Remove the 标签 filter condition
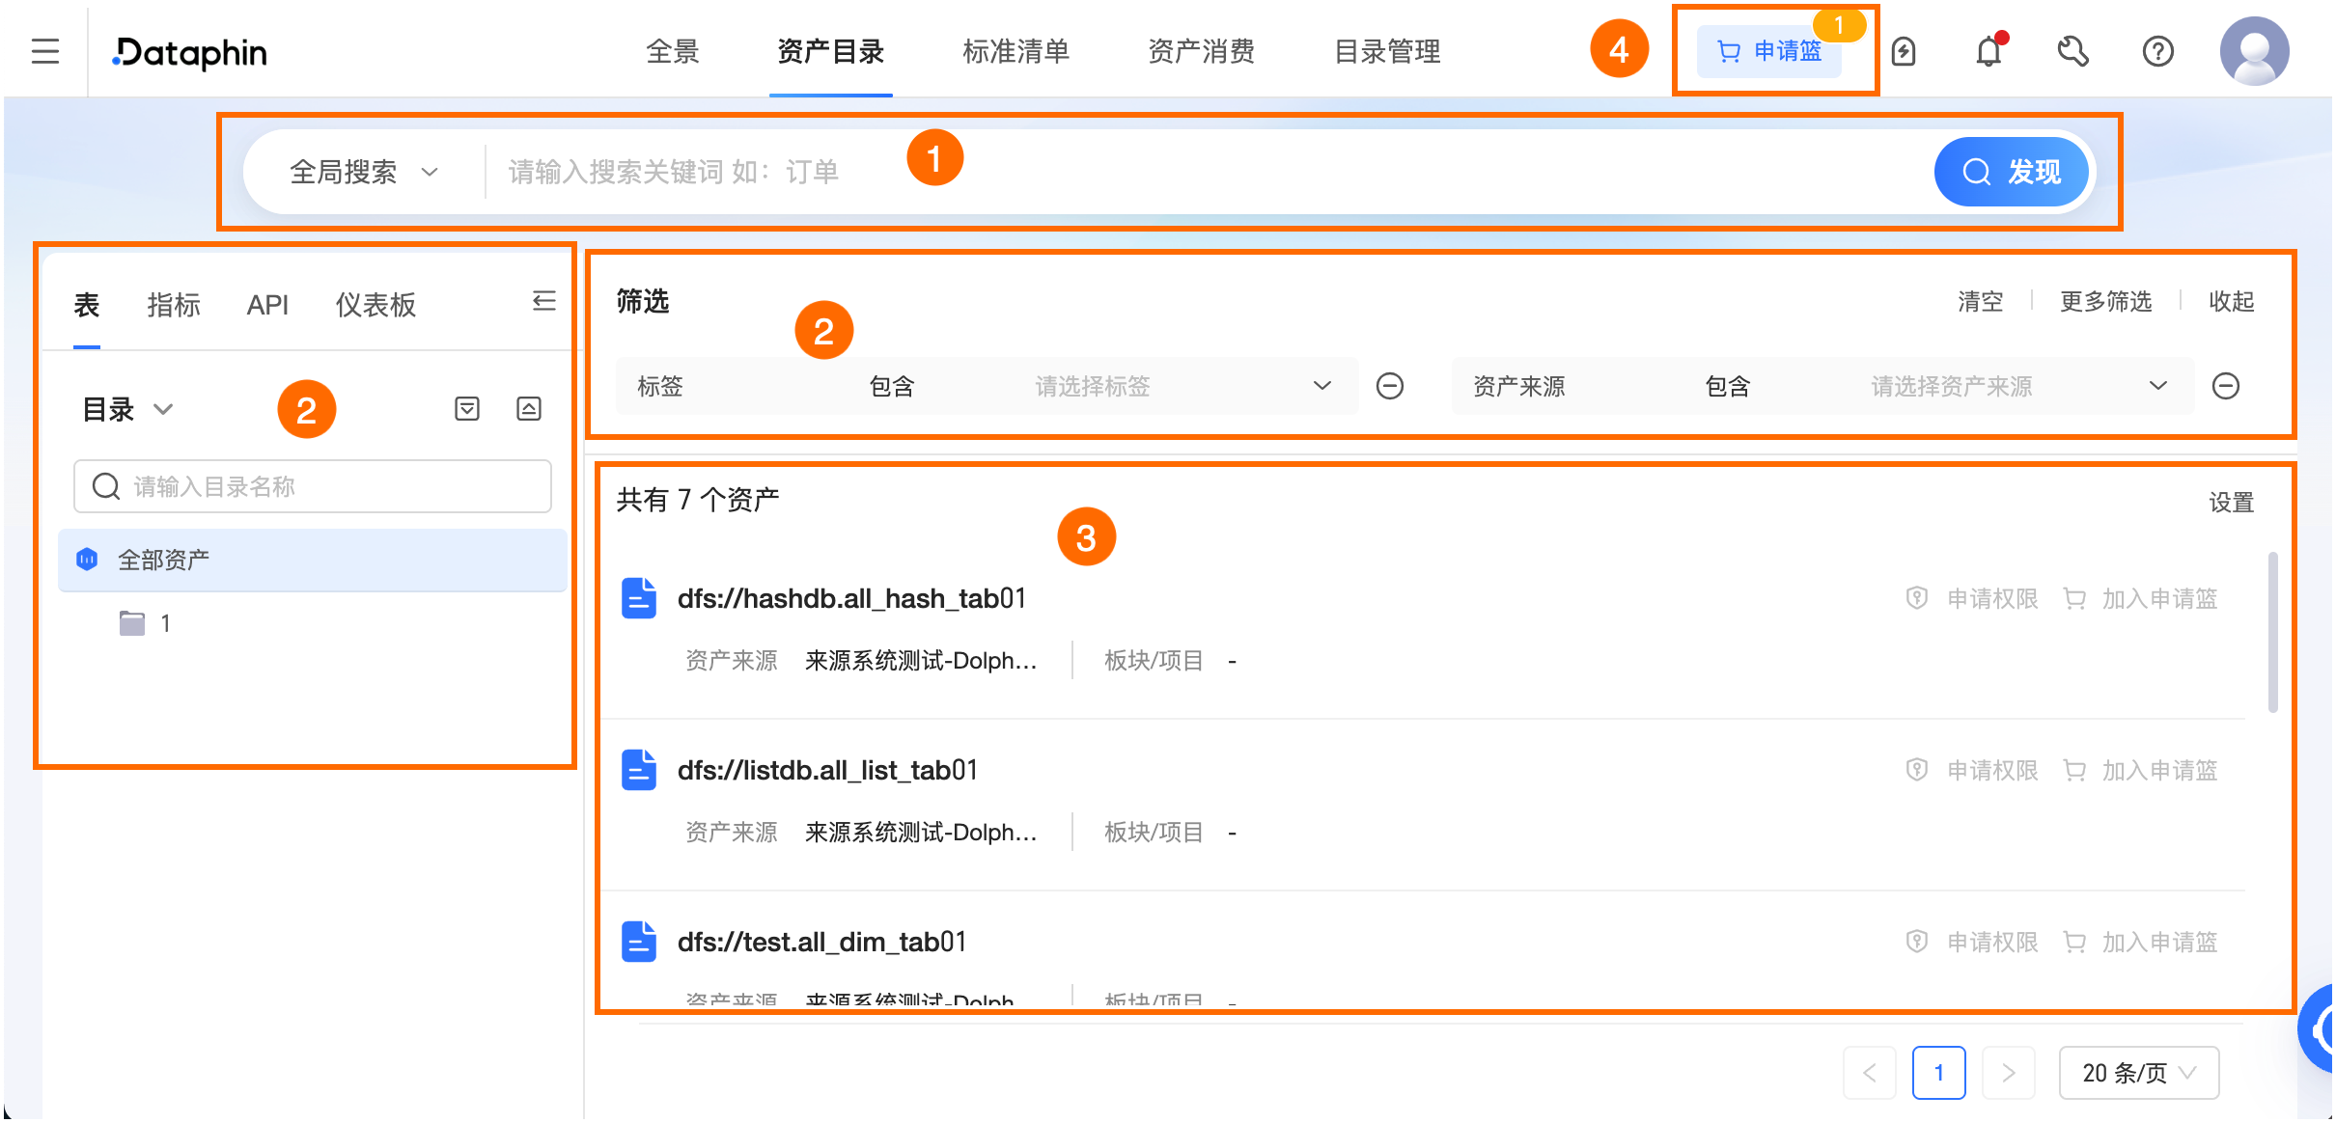This screenshot has height=1123, width=2336. 1389,386
